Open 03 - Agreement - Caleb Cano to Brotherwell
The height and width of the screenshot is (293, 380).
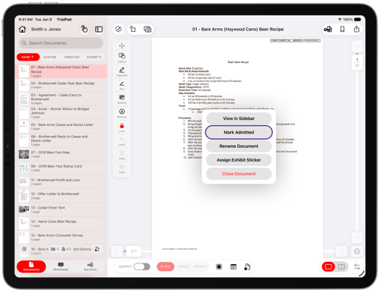tap(61, 99)
